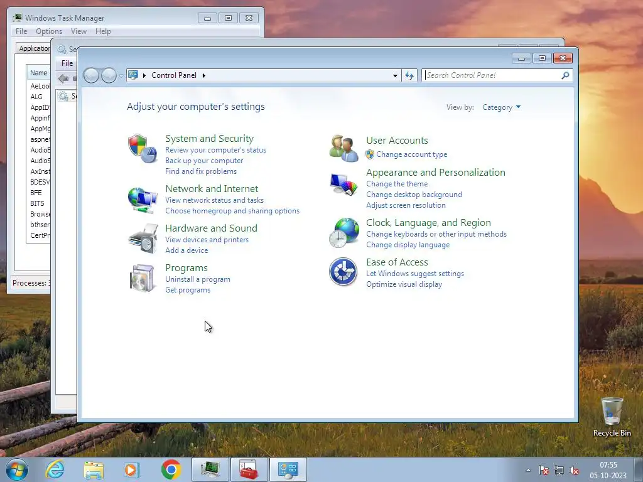Click Change display language link
This screenshot has height=482, width=643.
click(408, 245)
